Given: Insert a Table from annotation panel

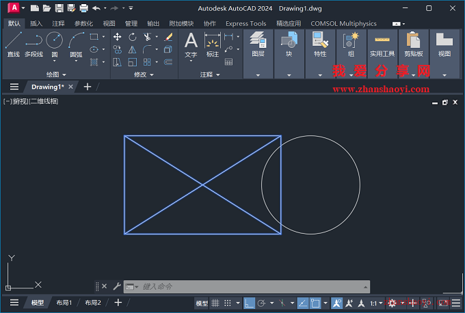Looking at the screenshot, I should pos(228,62).
